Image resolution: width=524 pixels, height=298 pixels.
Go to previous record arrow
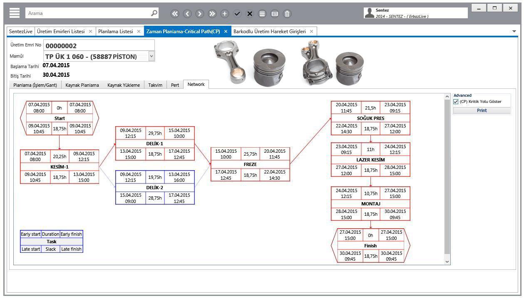pyautogui.click(x=187, y=14)
